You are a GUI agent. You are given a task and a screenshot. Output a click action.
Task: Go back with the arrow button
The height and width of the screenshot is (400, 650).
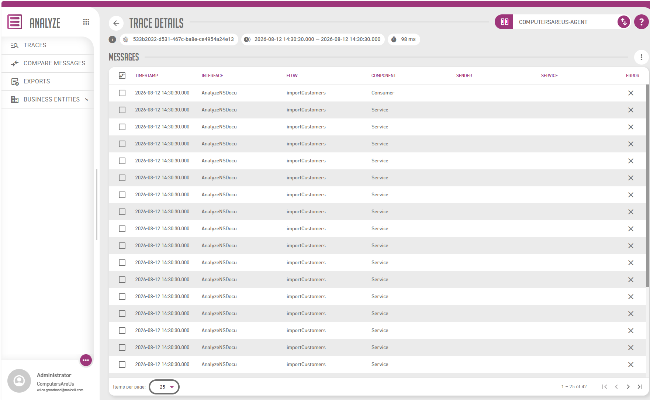[x=116, y=23]
